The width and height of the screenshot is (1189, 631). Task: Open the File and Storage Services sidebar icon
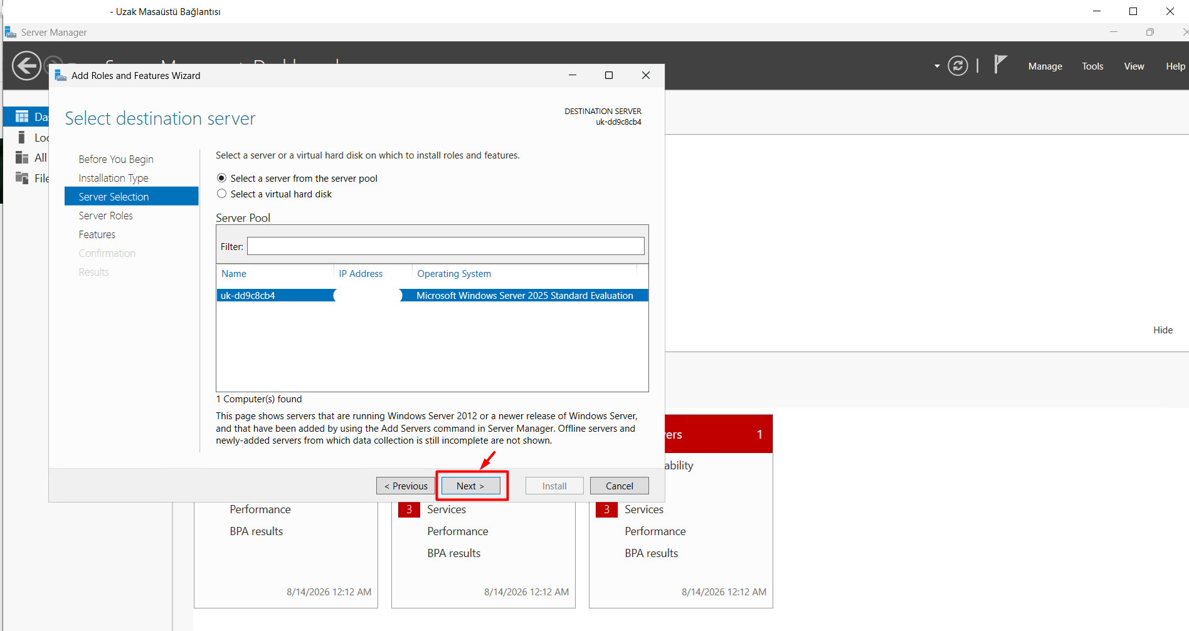22,178
